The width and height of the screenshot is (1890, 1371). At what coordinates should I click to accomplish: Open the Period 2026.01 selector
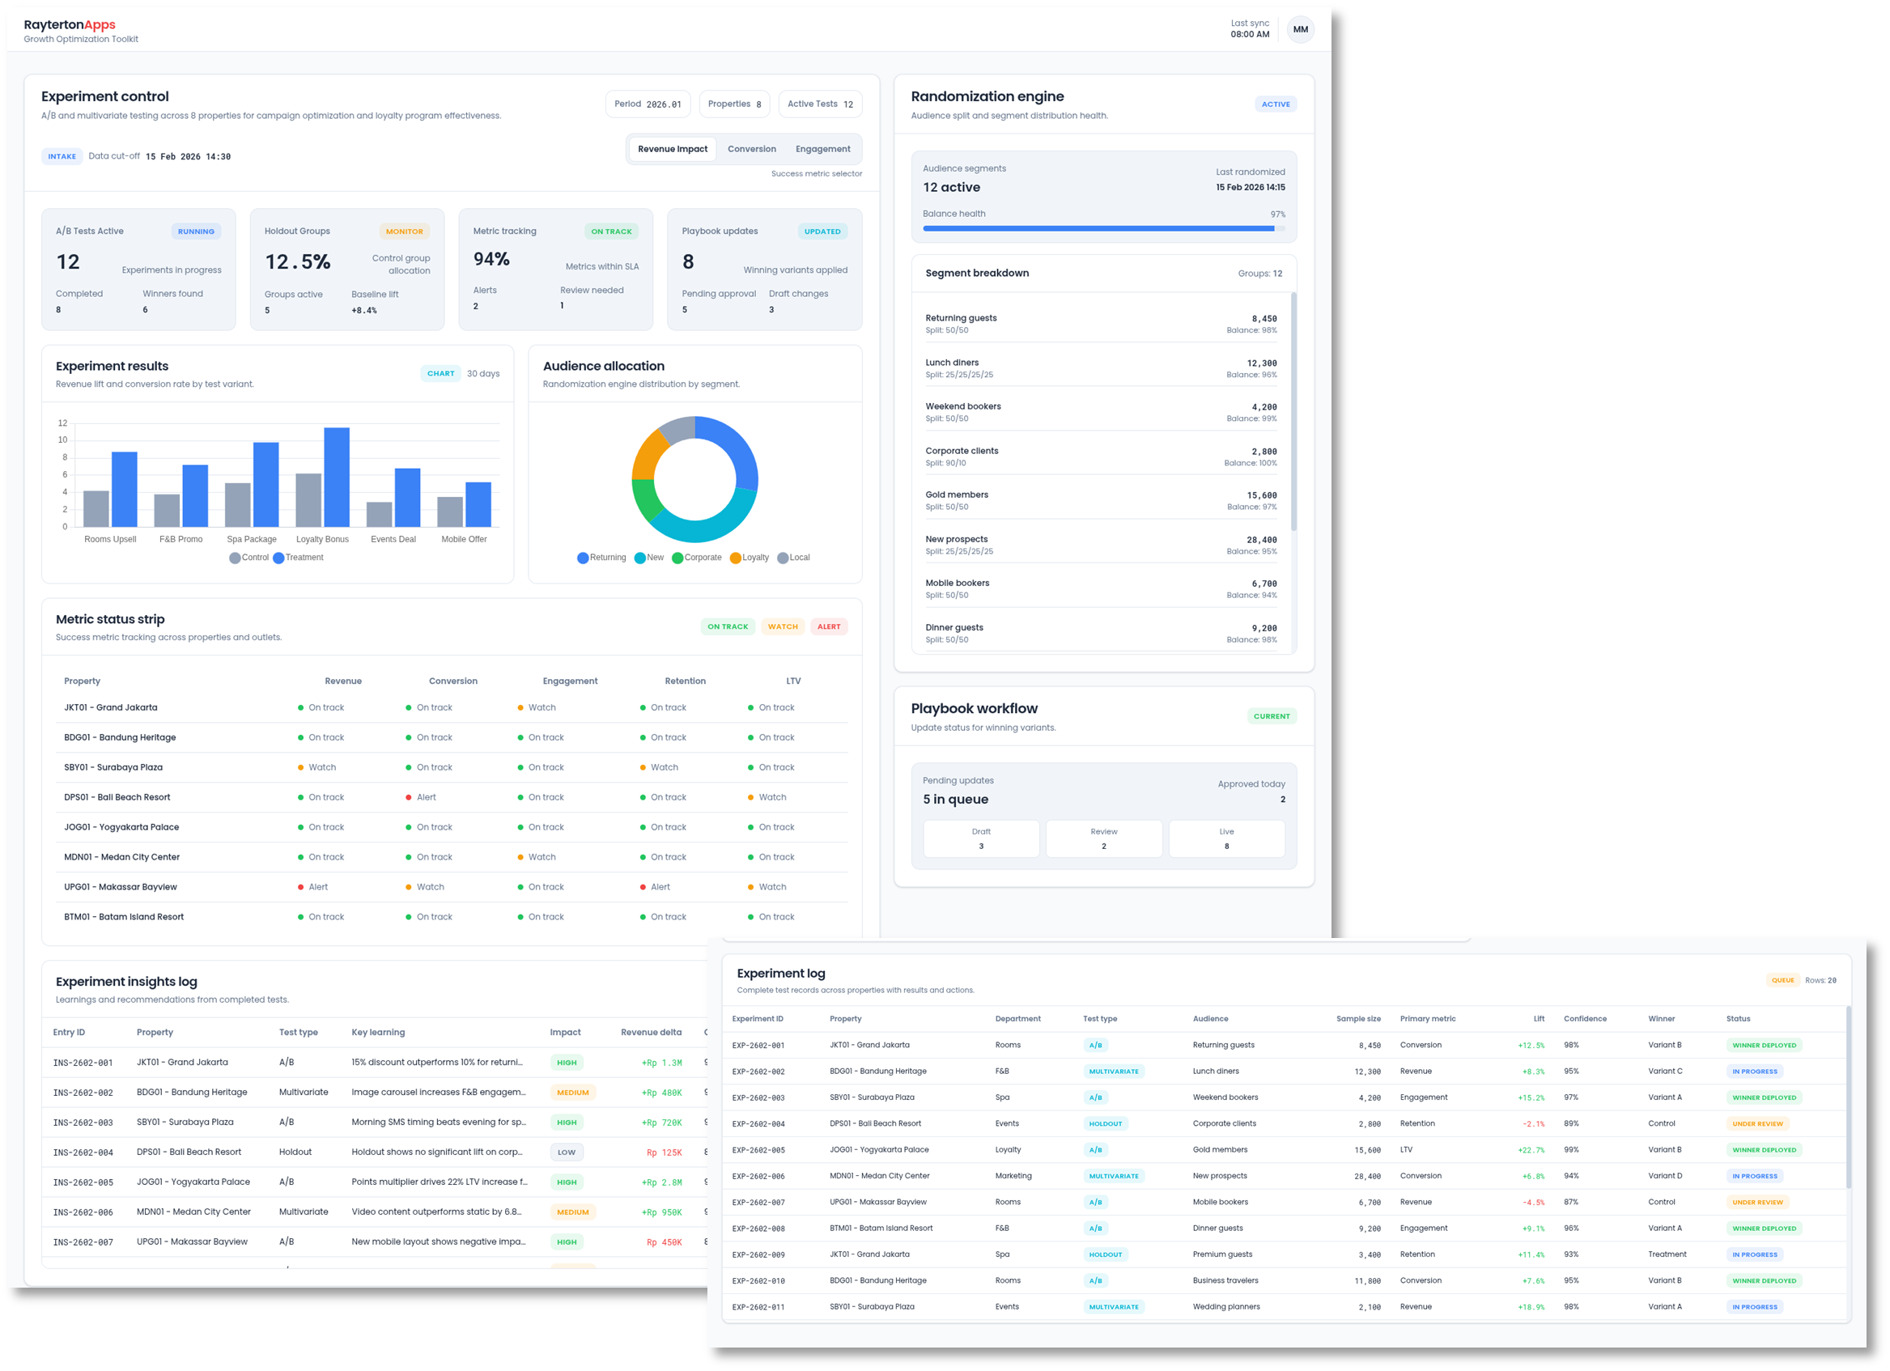(648, 104)
